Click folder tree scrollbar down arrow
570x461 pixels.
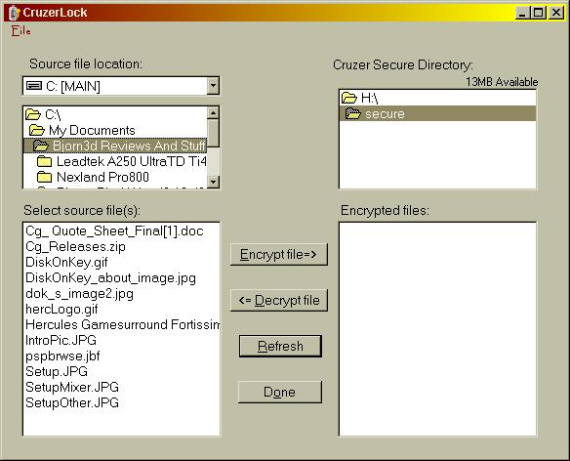click(213, 182)
